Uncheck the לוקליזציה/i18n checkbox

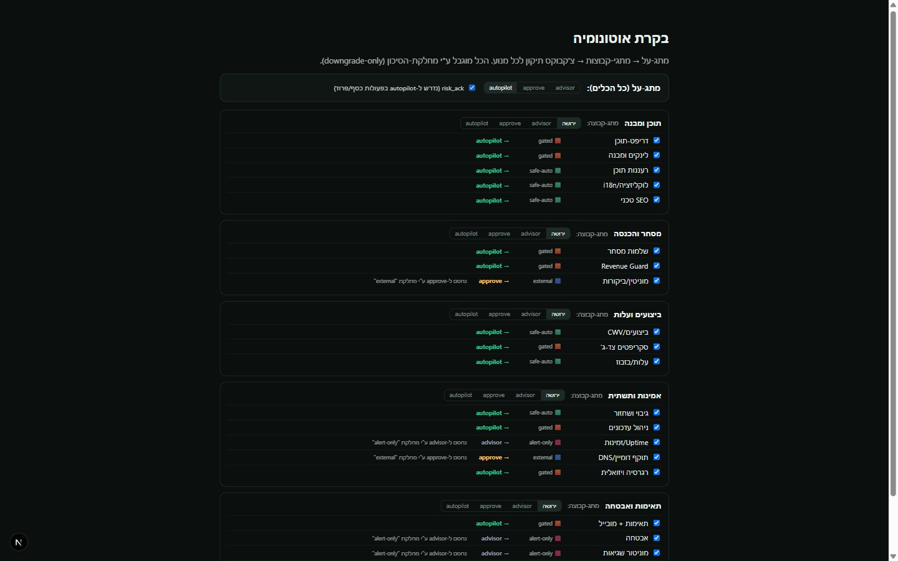(x=657, y=185)
